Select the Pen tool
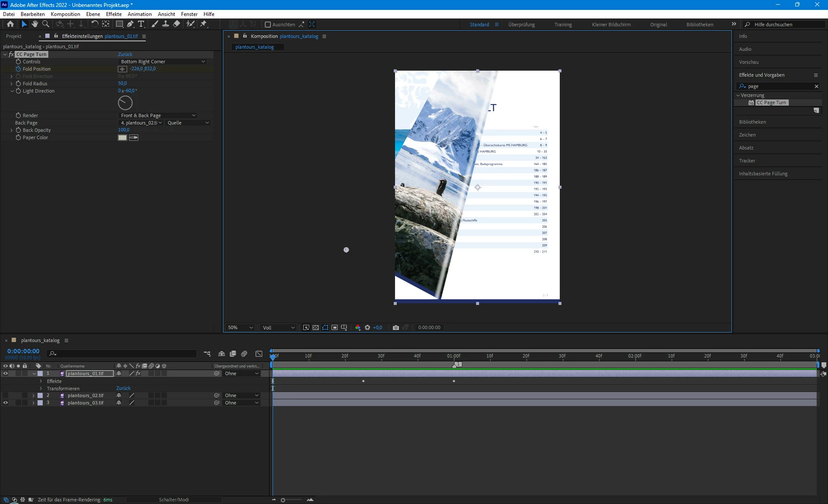 130,24
